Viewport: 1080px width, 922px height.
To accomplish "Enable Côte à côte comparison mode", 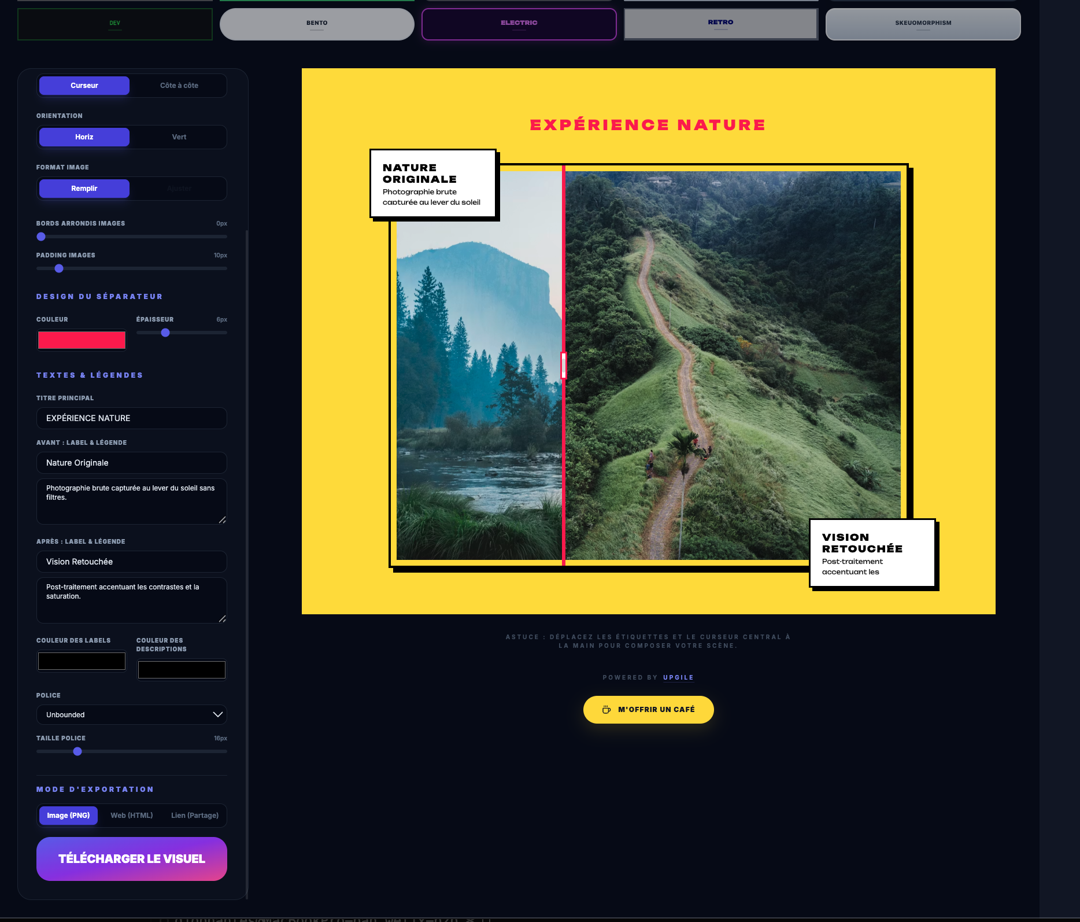I will 179,85.
